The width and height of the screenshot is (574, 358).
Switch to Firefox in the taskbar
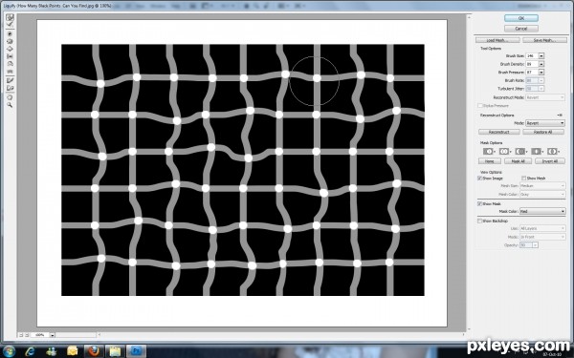[94, 351]
